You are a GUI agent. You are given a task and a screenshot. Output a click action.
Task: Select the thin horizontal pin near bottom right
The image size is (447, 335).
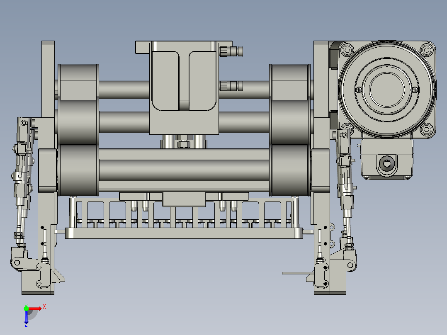(298, 273)
